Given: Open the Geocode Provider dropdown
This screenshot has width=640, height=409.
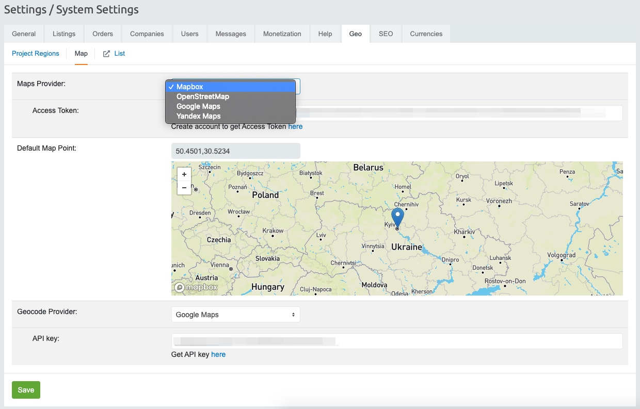Looking at the screenshot, I should click(235, 315).
